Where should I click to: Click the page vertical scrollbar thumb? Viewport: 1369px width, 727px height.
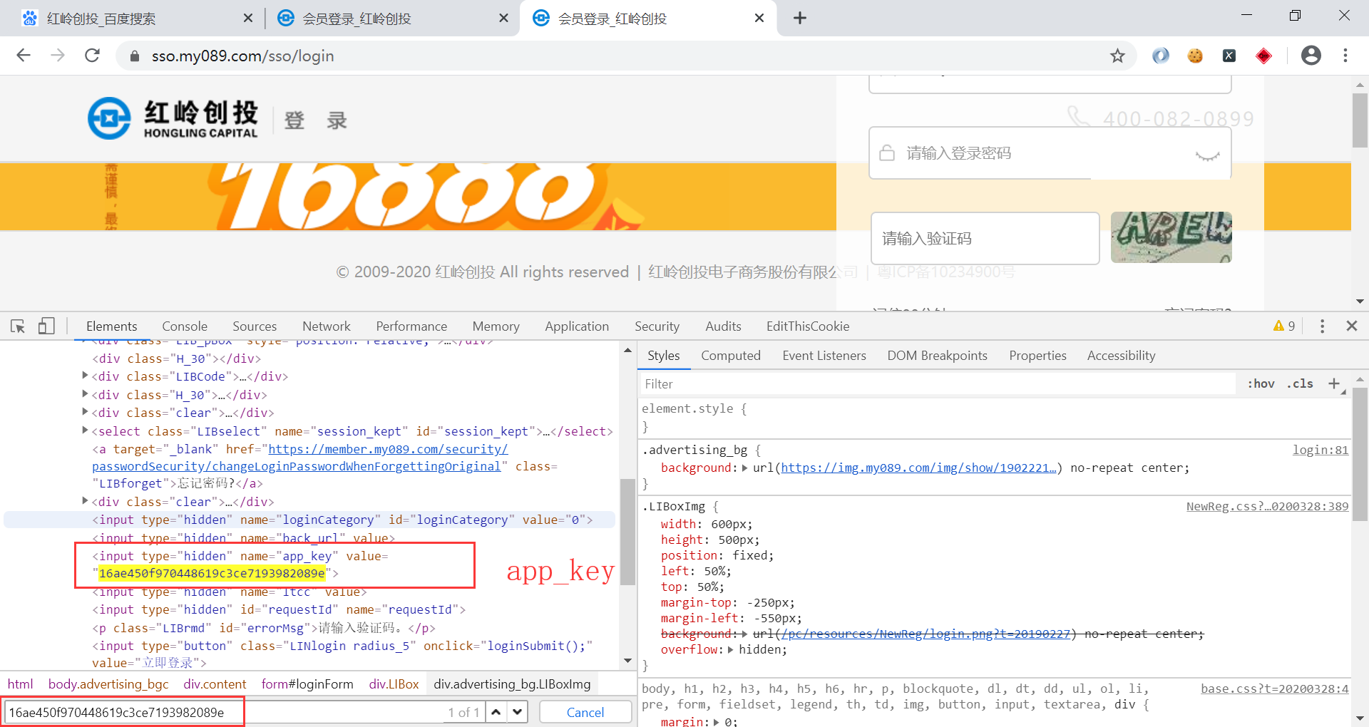coord(1360,120)
